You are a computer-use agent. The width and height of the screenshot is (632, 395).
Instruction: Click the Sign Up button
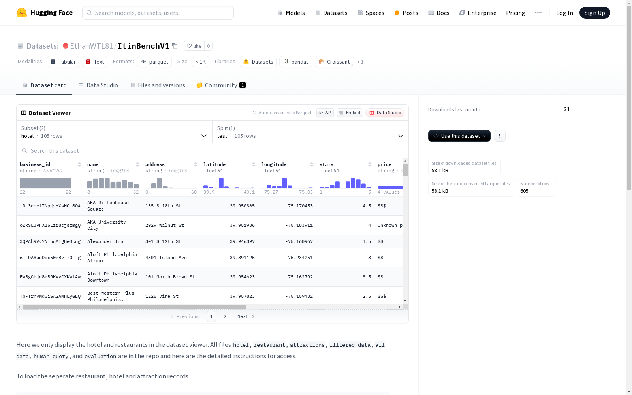(x=594, y=13)
